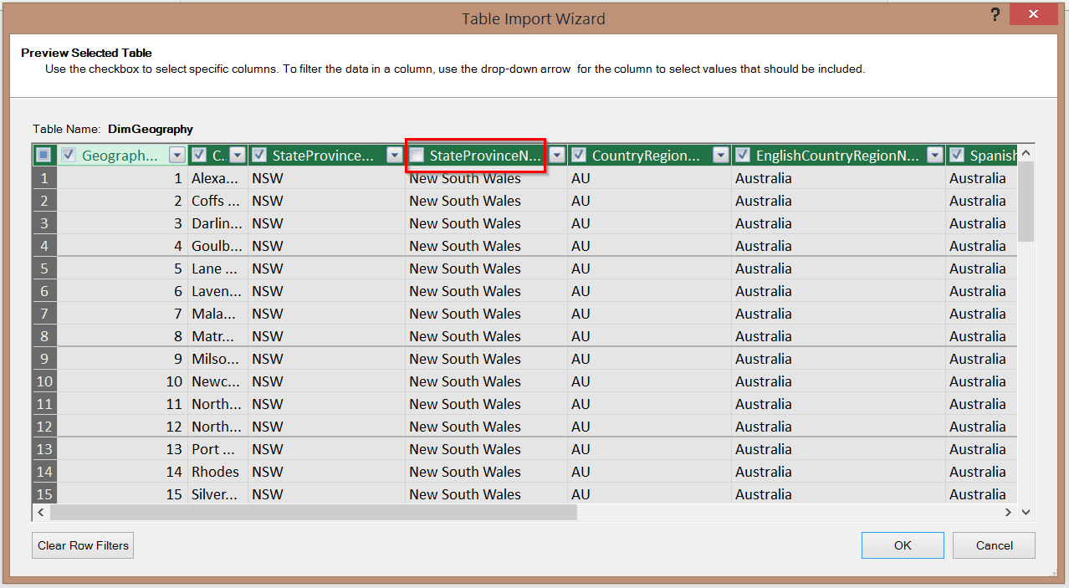
Task: Toggle the EnglishCountryRegionN... column checkbox
Action: pos(743,155)
